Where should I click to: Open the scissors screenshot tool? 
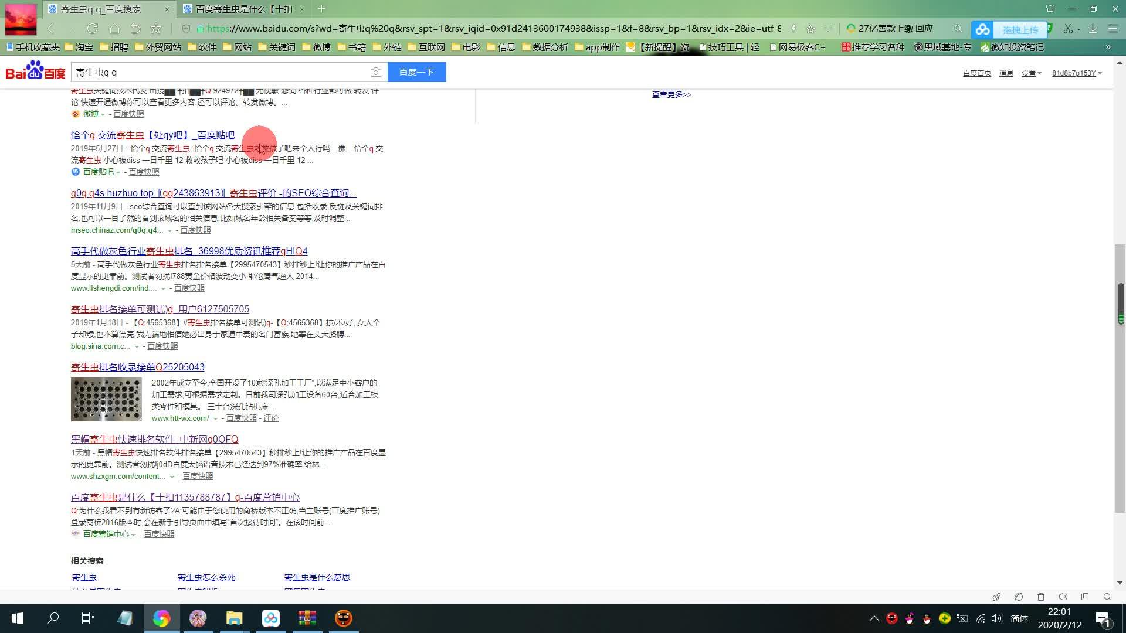coord(1068,29)
